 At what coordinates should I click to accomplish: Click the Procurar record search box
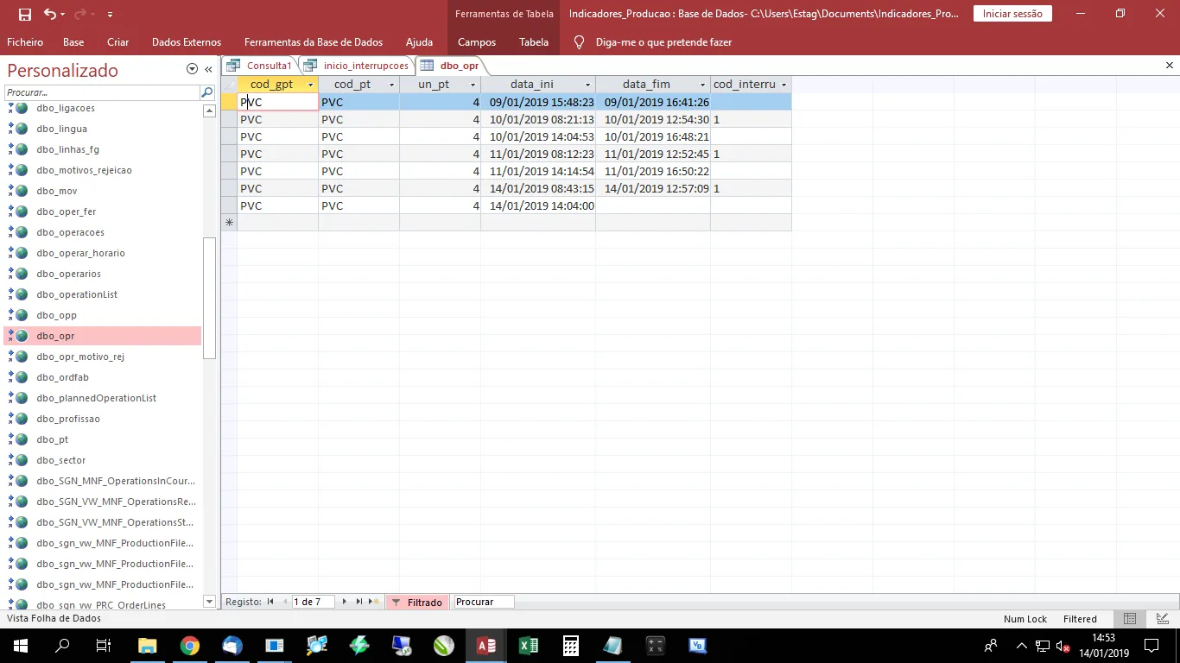483,602
